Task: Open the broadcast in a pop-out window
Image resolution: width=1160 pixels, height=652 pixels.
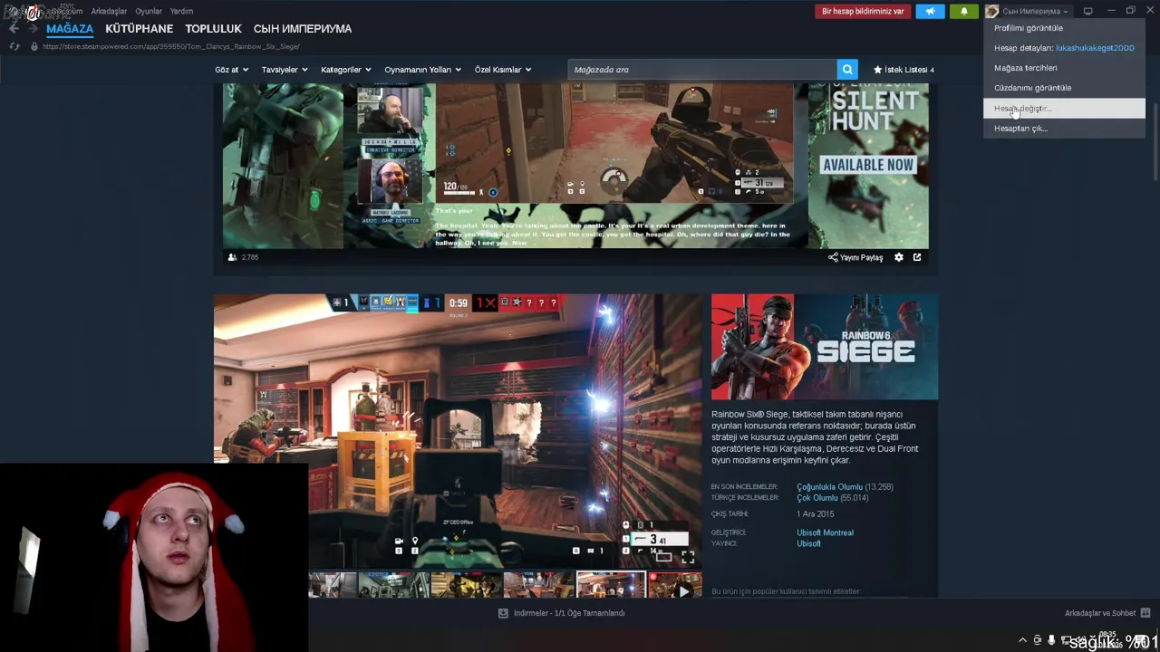Action: pyautogui.click(x=917, y=257)
